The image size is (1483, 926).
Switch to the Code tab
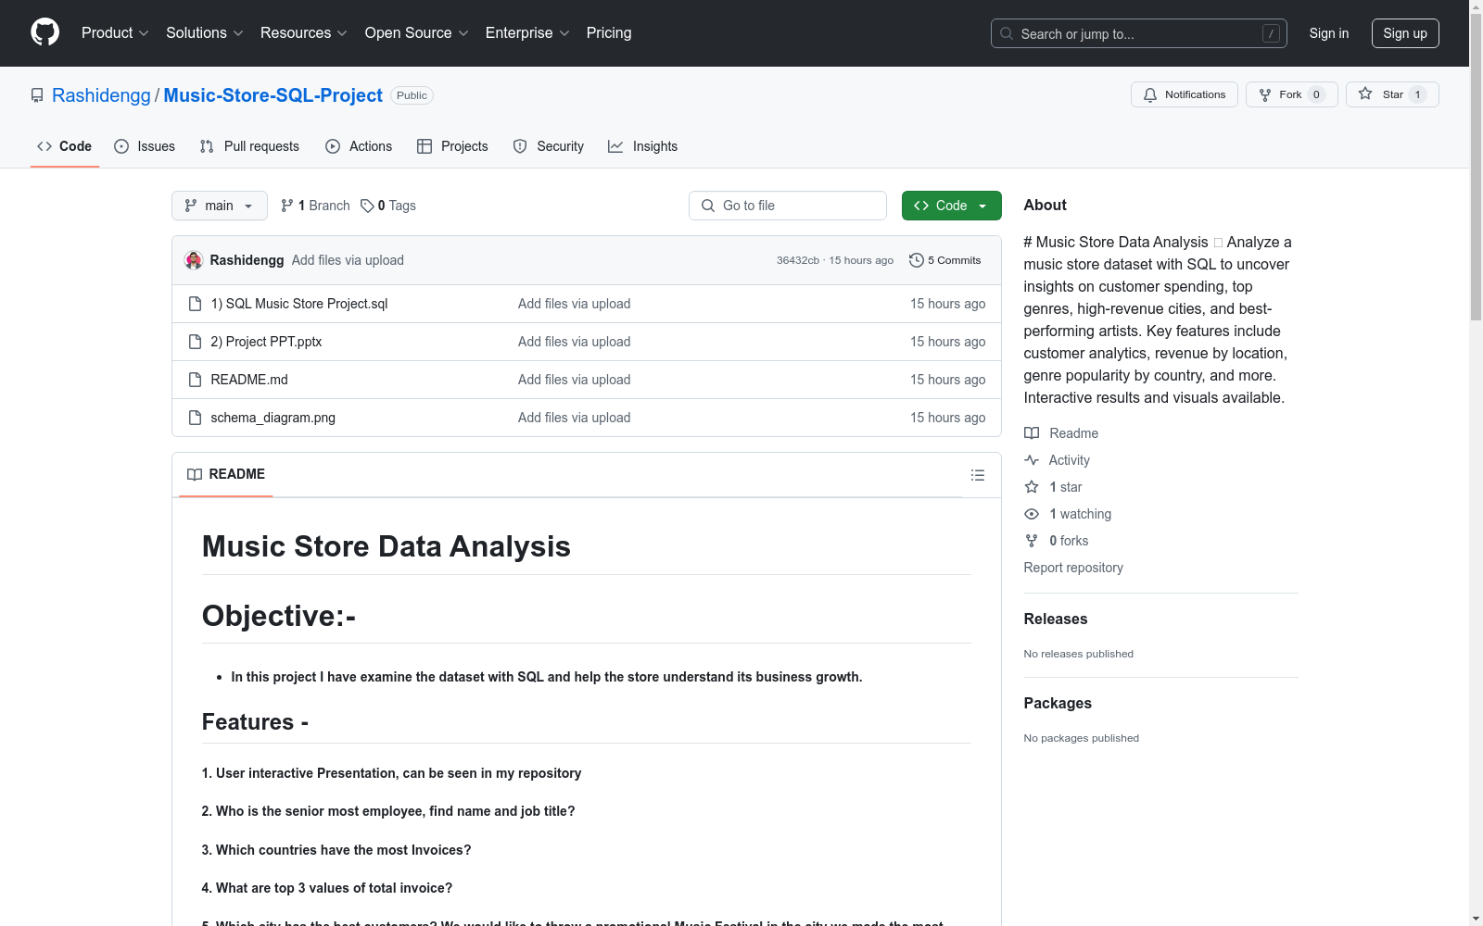65,146
